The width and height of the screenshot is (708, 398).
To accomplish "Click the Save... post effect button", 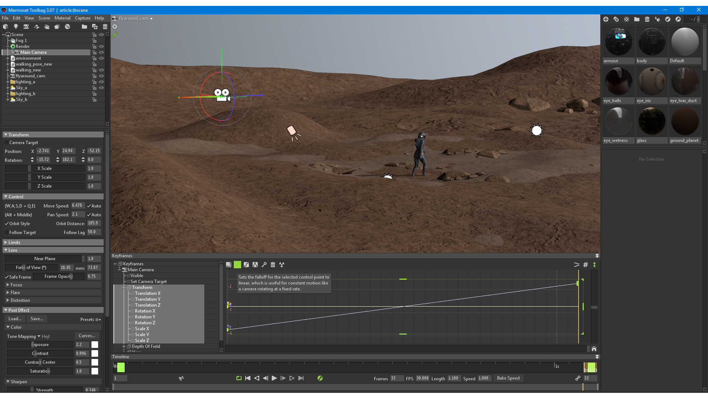I will tap(37, 319).
